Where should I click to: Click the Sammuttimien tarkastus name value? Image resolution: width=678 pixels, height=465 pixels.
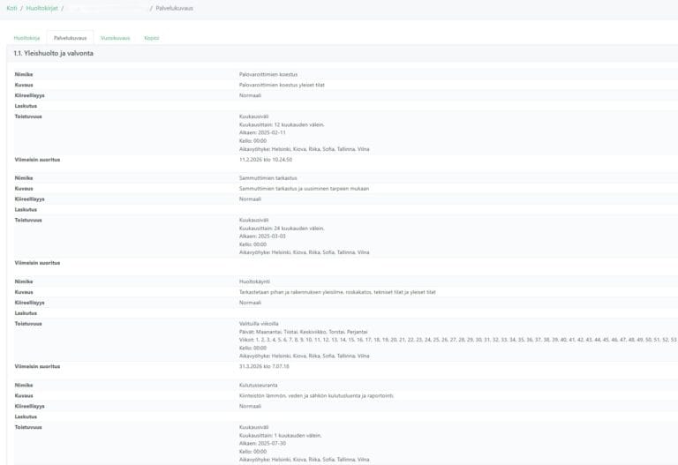click(x=267, y=178)
